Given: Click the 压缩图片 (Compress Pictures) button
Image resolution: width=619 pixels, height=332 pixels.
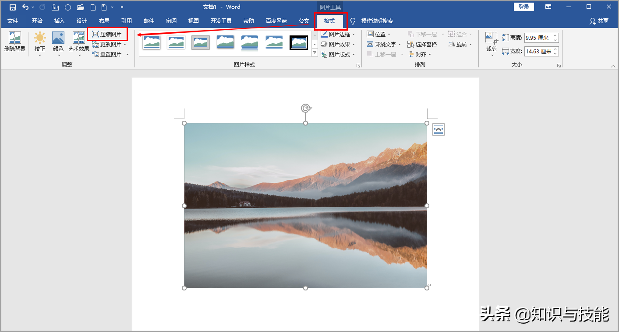Looking at the screenshot, I should (x=107, y=34).
